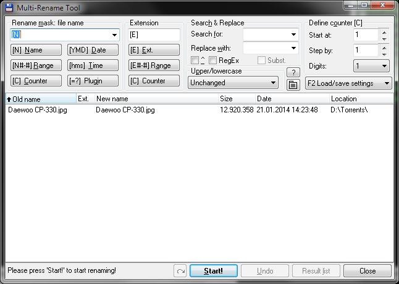Increase the Start at counter value
399x284 pixels.
coord(384,31)
